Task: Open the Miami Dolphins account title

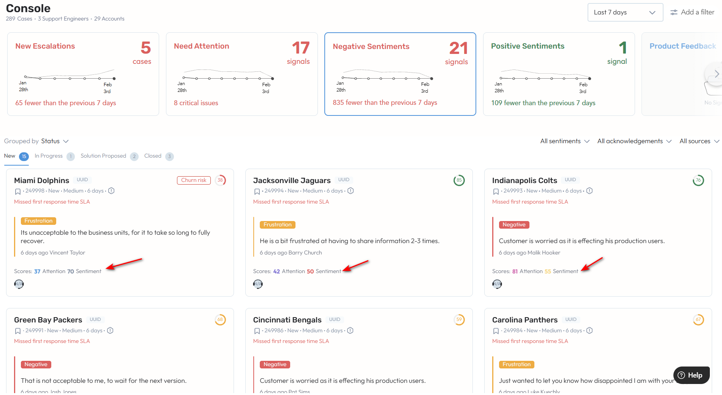Action: tap(41, 180)
